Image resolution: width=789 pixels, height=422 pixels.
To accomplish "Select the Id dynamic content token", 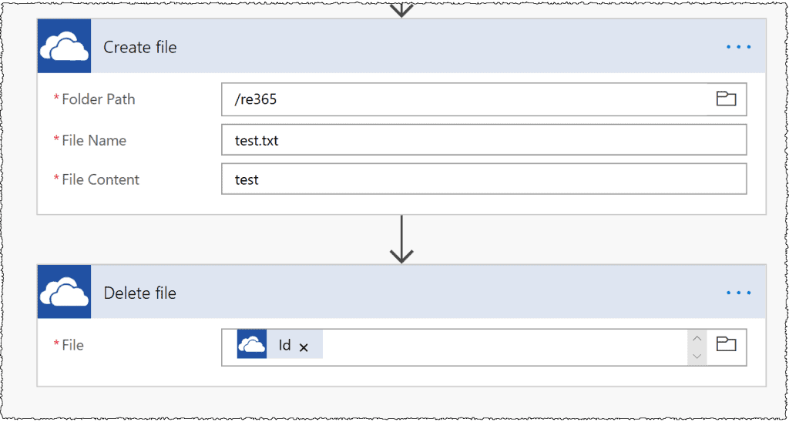I will tap(280, 344).
